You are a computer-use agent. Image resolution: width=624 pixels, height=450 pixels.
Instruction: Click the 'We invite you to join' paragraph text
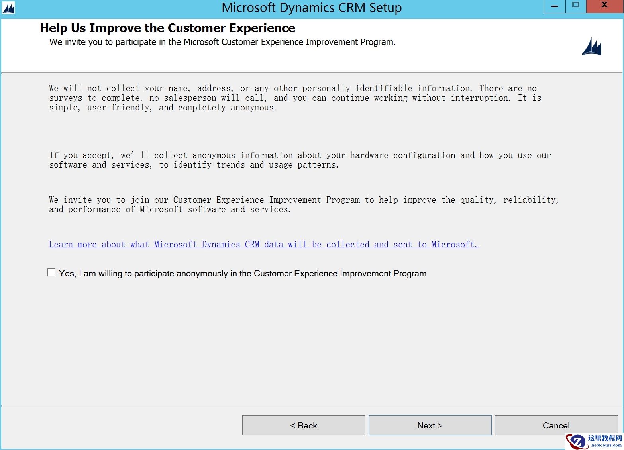pyautogui.click(x=304, y=204)
